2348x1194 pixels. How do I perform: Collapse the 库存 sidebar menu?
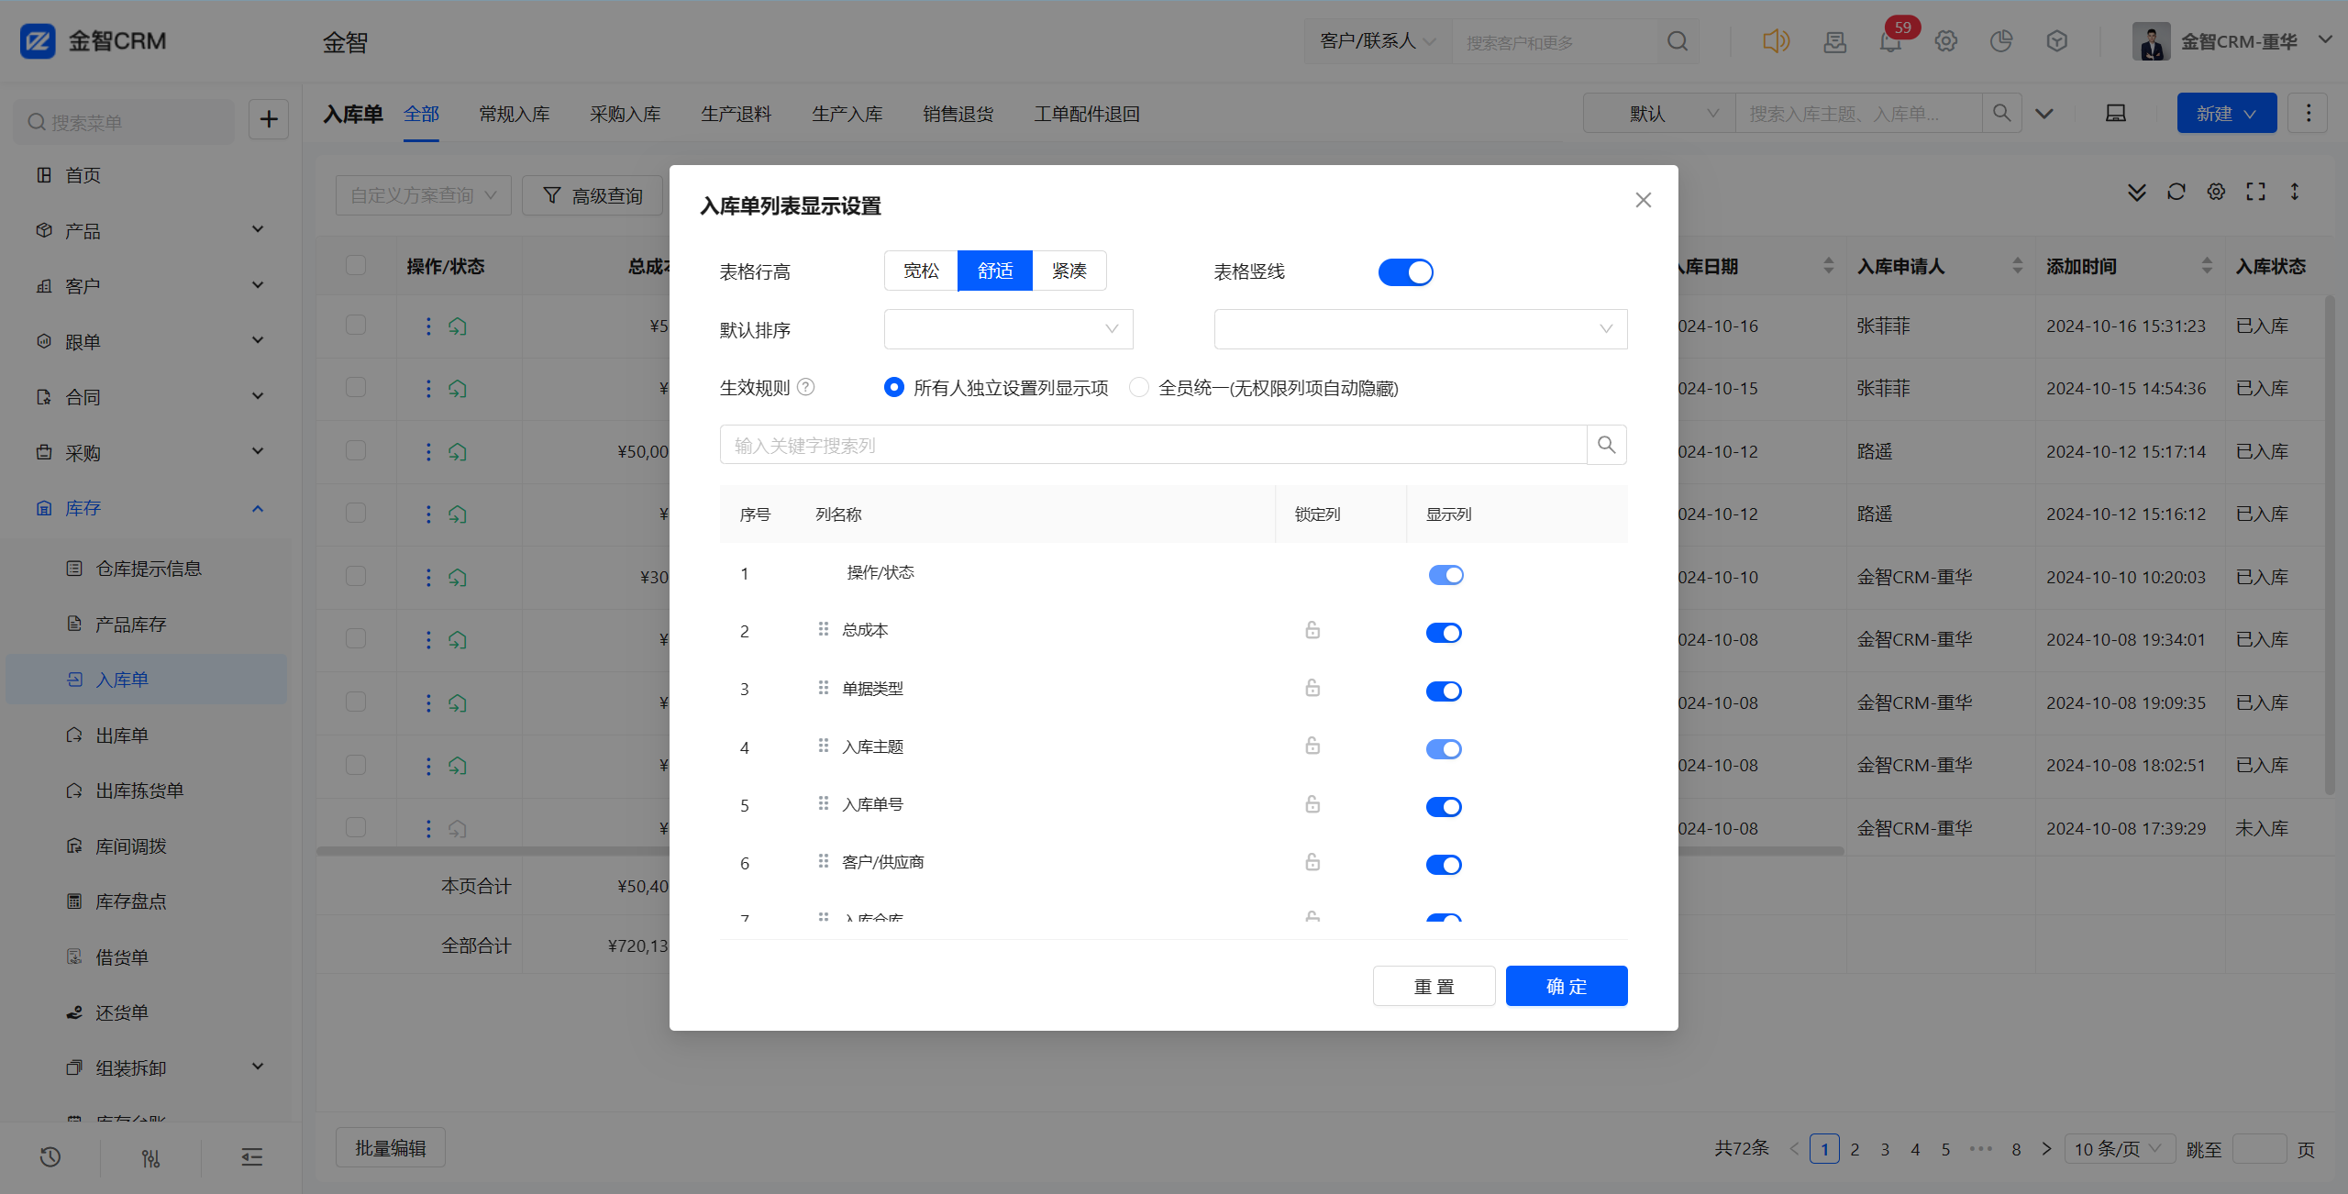150,508
